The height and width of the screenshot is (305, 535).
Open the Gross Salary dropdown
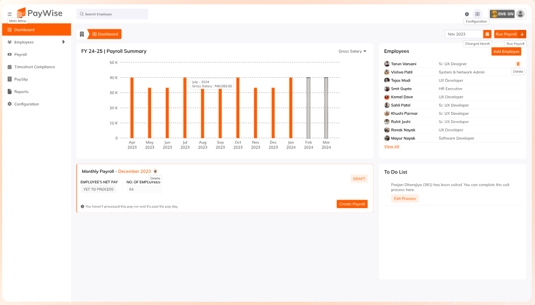352,51
